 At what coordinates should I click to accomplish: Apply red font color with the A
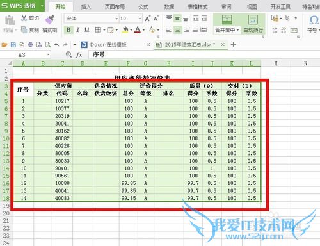[x=138, y=29]
